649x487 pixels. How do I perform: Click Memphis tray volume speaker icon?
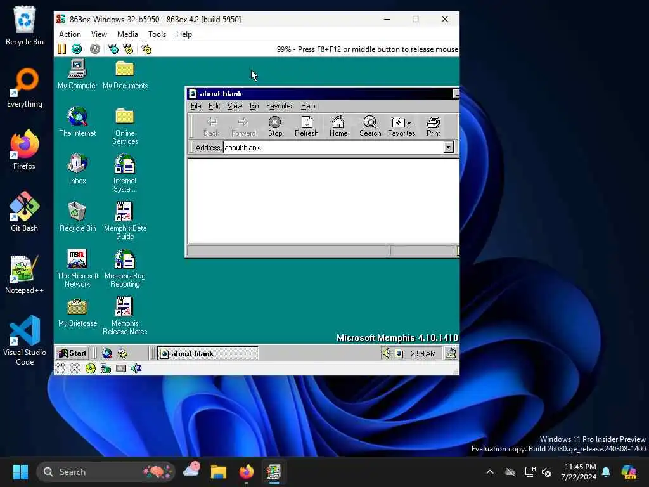pyautogui.click(x=386, y=353)
